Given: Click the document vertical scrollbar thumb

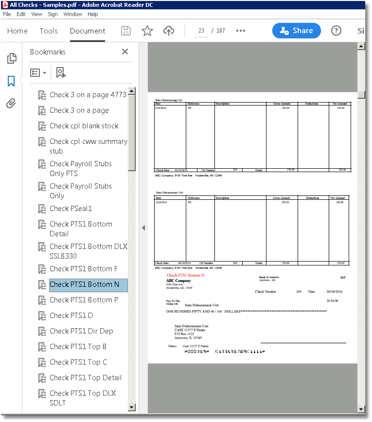Looking at the screenshot, I should pos(361,95).
